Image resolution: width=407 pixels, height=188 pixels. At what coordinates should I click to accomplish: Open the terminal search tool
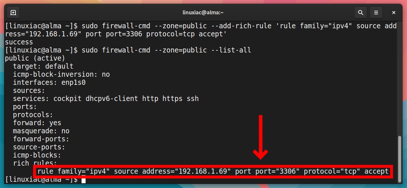tap(360, 12)
